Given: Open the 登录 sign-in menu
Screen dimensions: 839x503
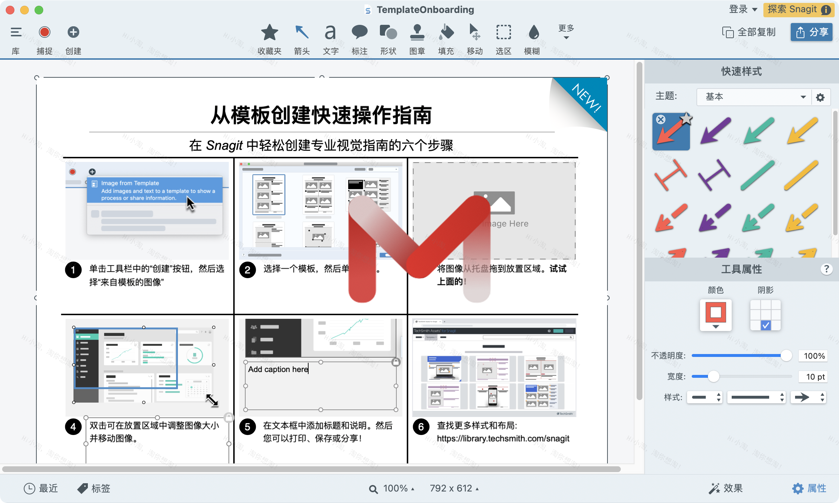Looking at the screenshot, I should (x=743, y=9).
